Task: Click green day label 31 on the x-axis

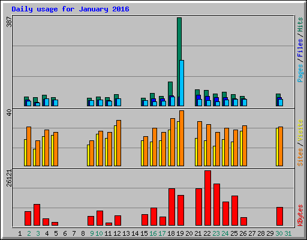Action: (288, 233)
